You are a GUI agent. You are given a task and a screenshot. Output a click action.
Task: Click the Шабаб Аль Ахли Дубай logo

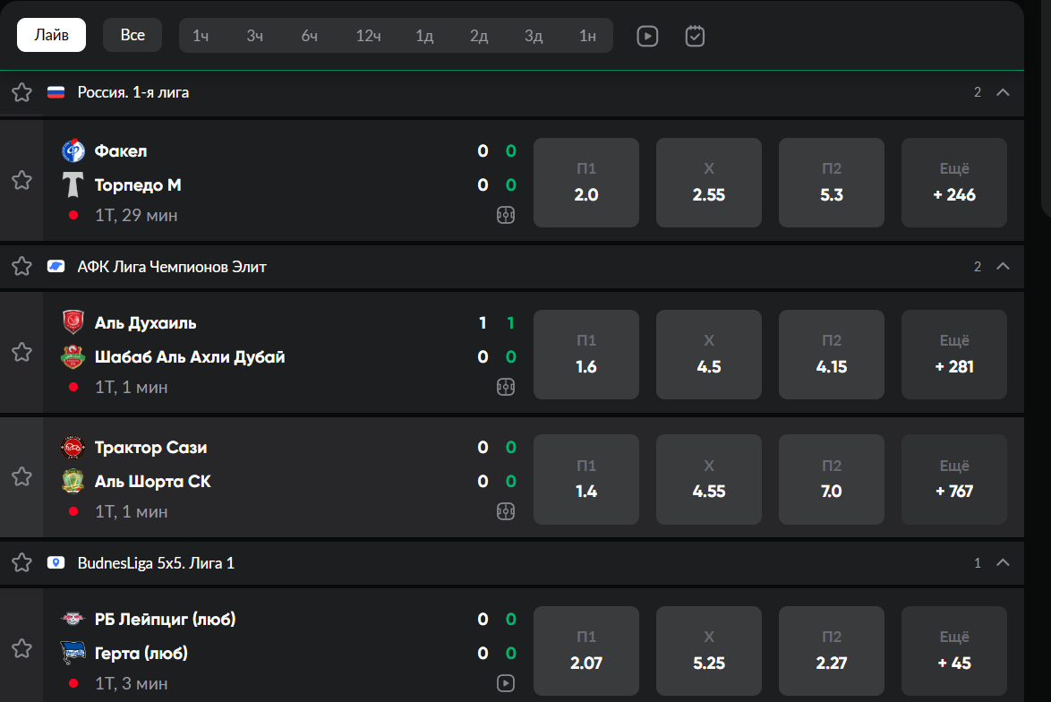pyautogui.click(x=73, y=357)
